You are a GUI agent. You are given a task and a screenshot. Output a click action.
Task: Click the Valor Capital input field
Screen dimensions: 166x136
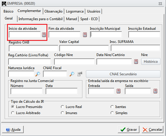[x=84, y=48]
